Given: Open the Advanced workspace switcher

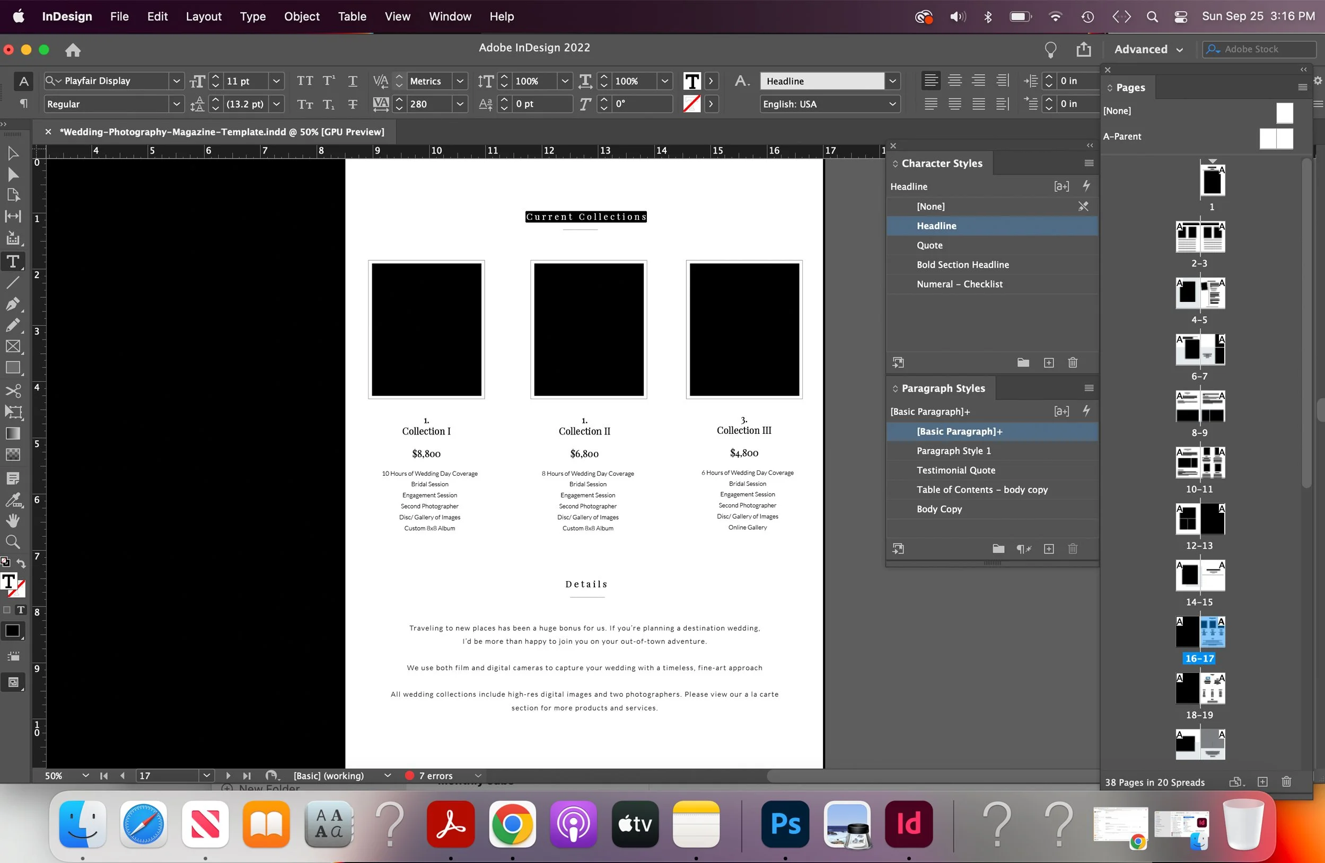Looking at the screenshot, I should (1148, 49).
